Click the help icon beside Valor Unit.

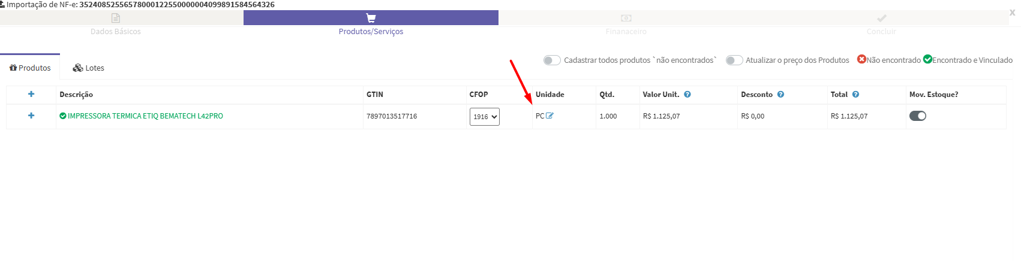(687, 95)
